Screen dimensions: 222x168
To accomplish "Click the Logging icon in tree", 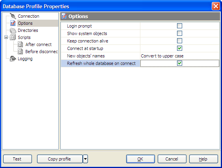I will (x=13, y=59).
